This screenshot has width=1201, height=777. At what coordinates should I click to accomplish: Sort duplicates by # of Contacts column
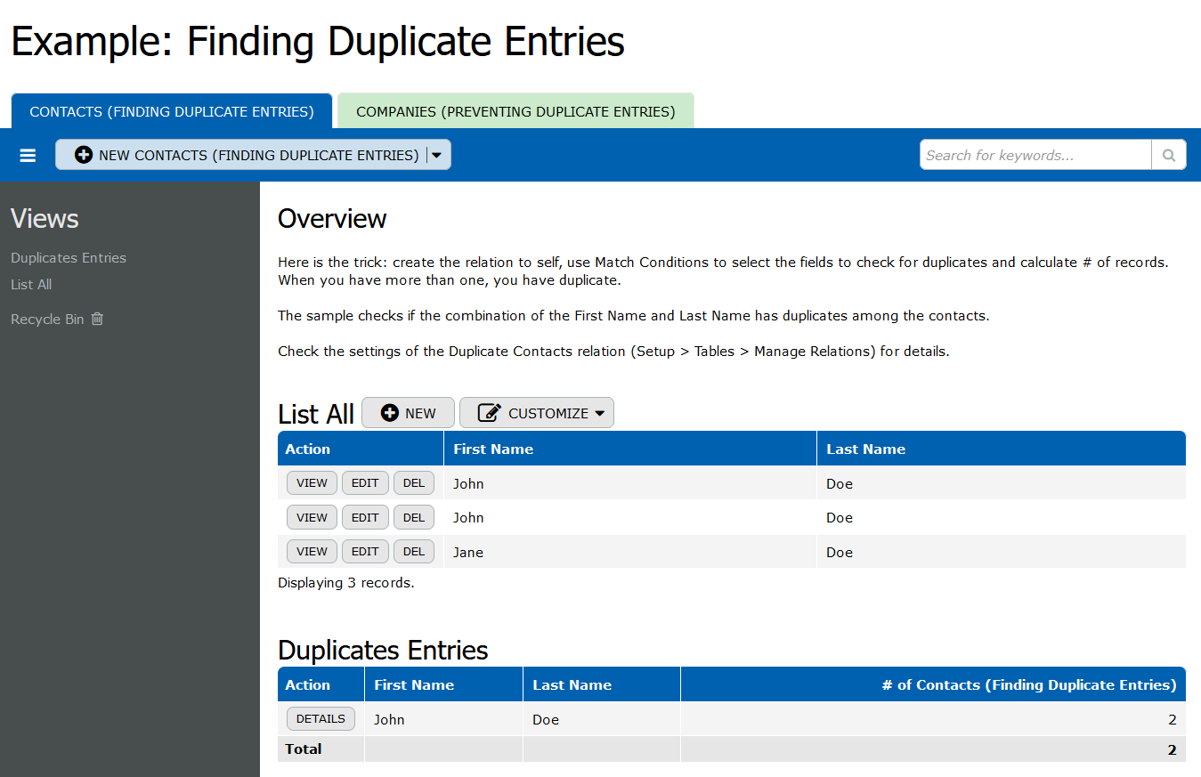pyautogui.click(x=1028, y=685)
